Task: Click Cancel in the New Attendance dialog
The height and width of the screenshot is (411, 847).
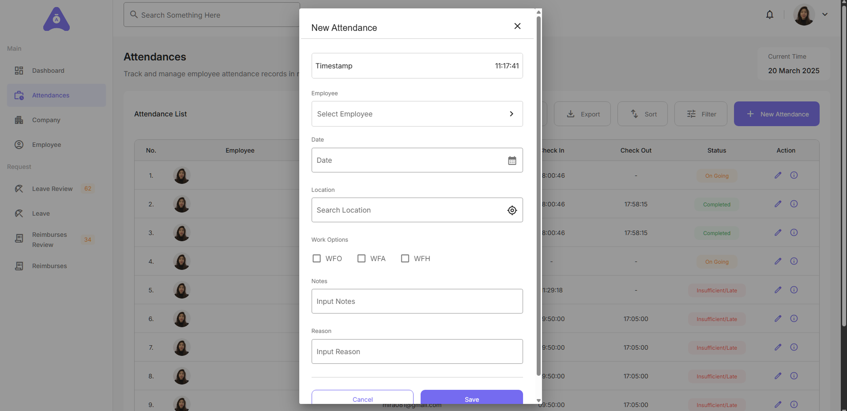Action: [x=363, y=397]
